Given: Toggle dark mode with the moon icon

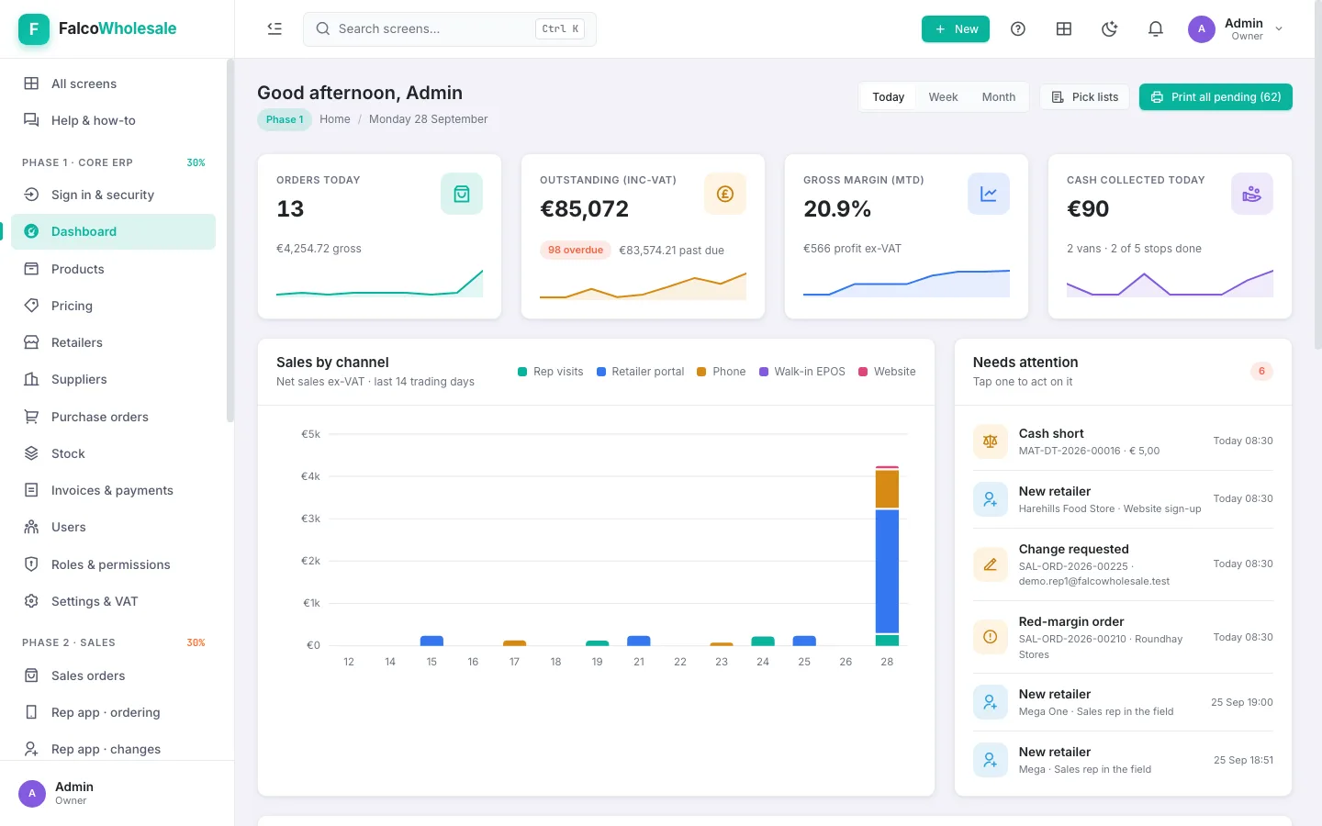Looking at the screenshot, I should [1110, 28].
